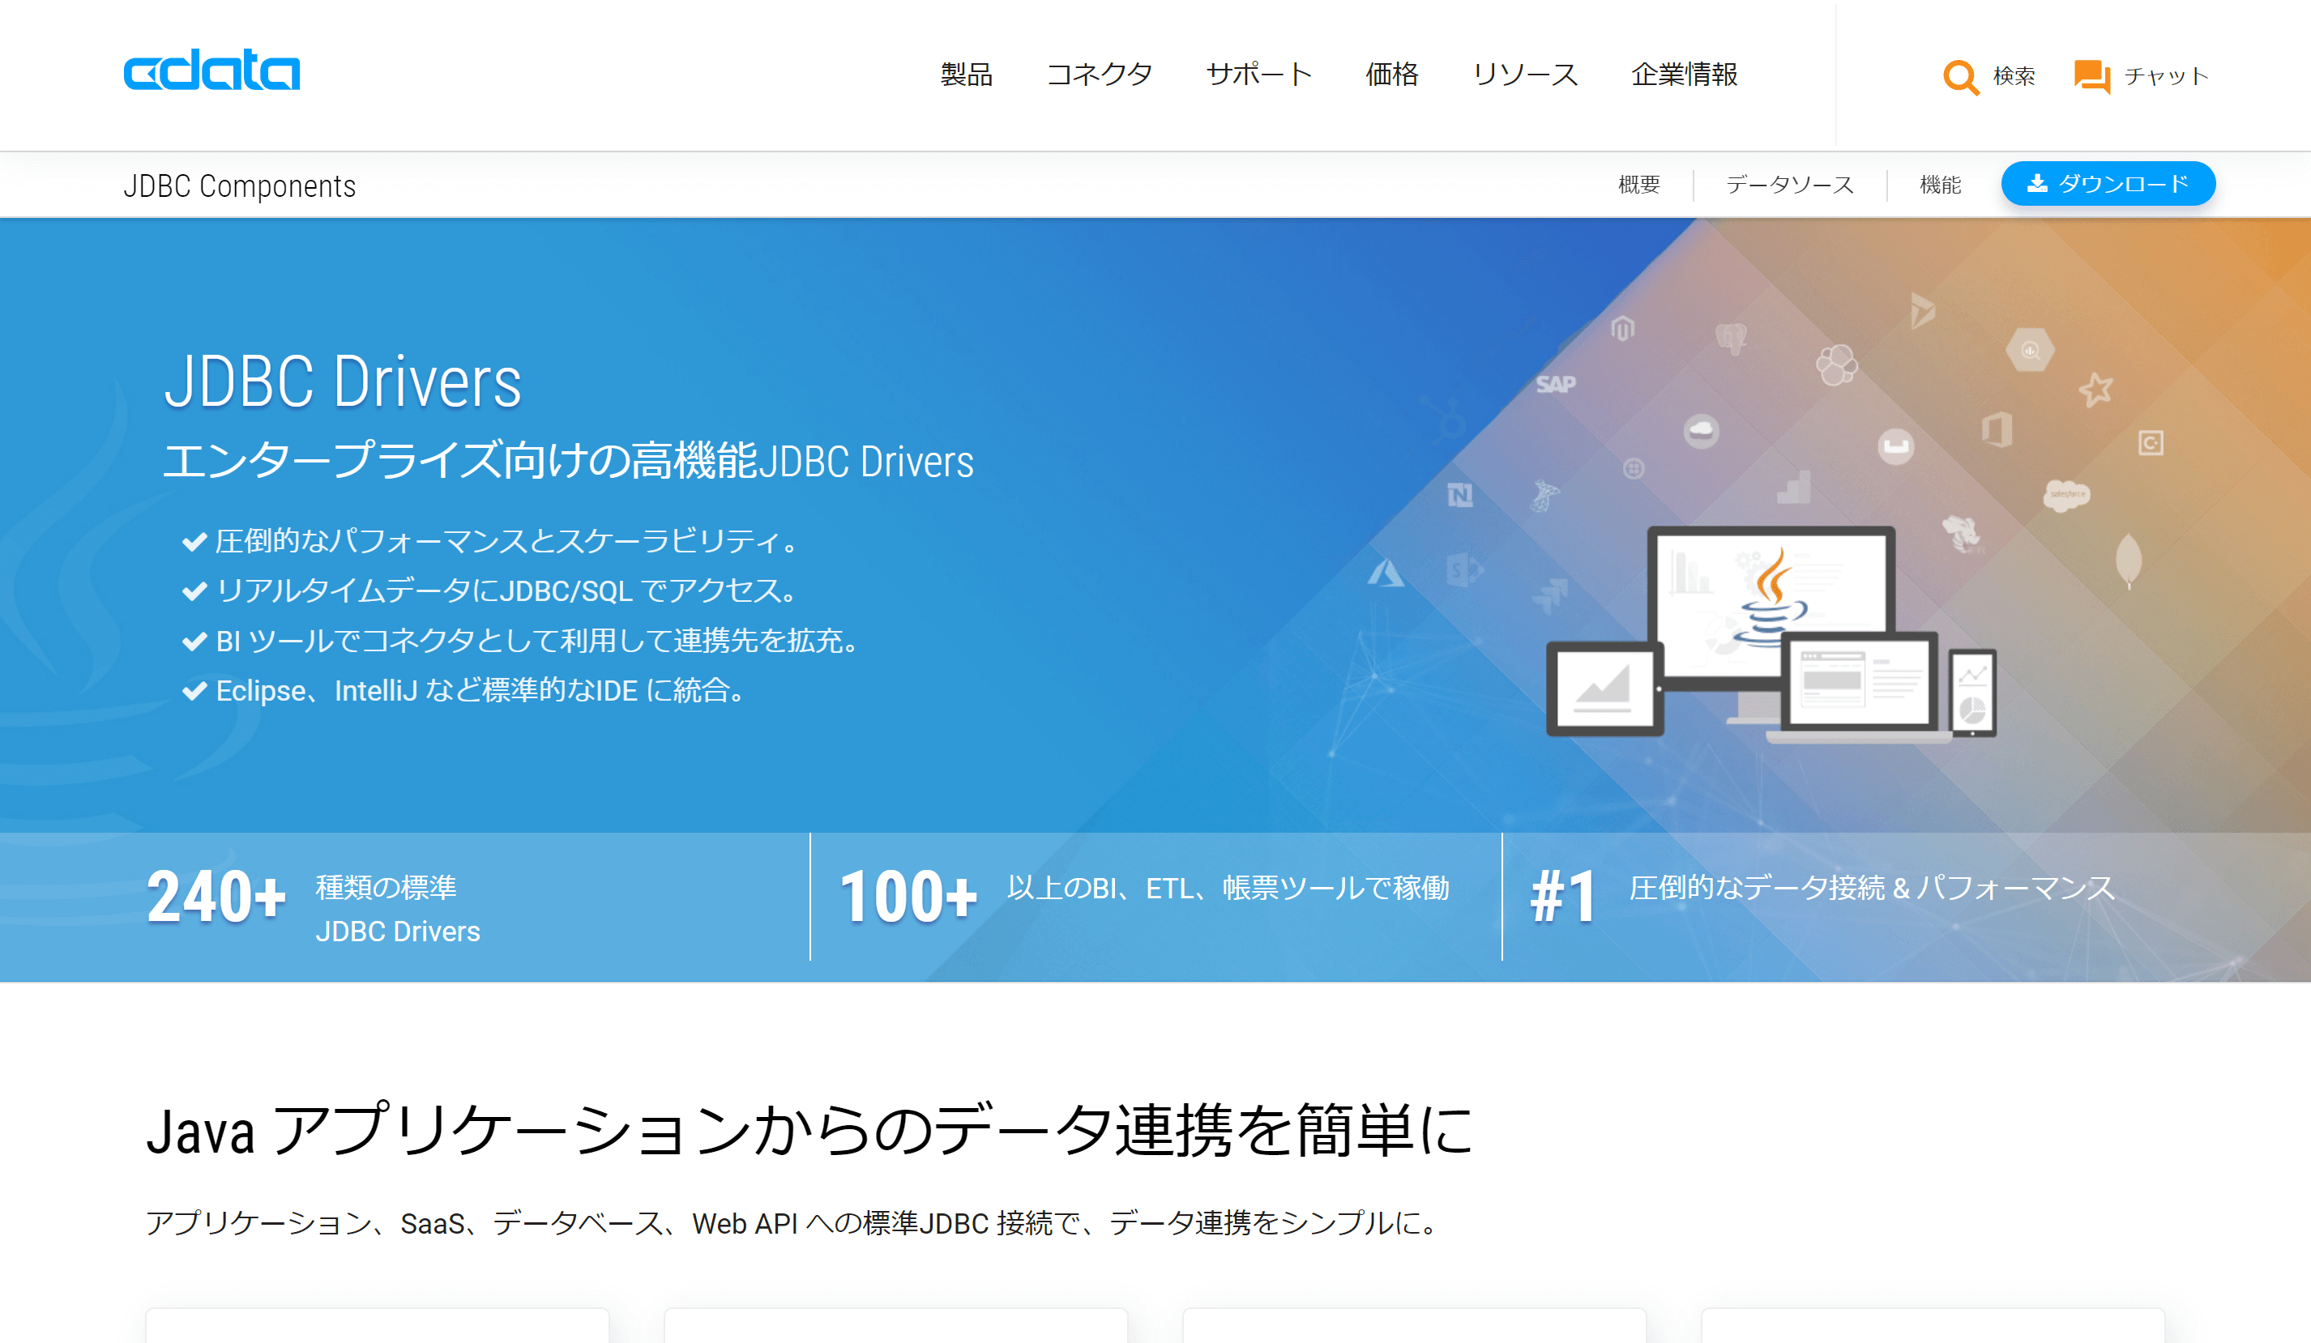Click the SAP logo in hero banner

coord(1555,384)
